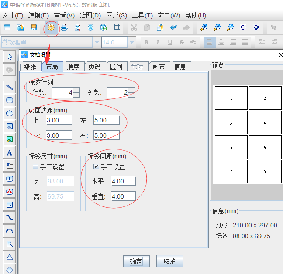Click the 确定 confirm button
Image resolution: width=283 pixels, height=274 pixels.
(x=136, y=261)
